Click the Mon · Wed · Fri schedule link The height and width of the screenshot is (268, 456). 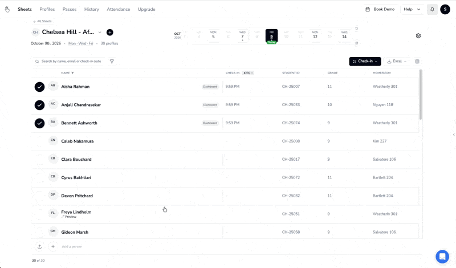coord(80,43)
